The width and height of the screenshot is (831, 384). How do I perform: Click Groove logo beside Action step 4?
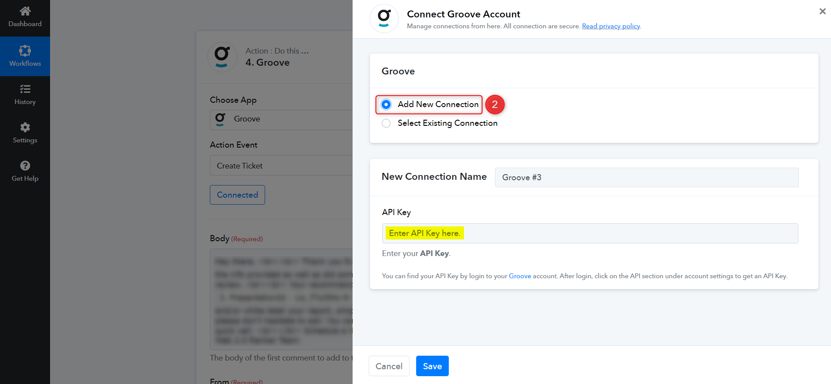[x=222, y=57]
